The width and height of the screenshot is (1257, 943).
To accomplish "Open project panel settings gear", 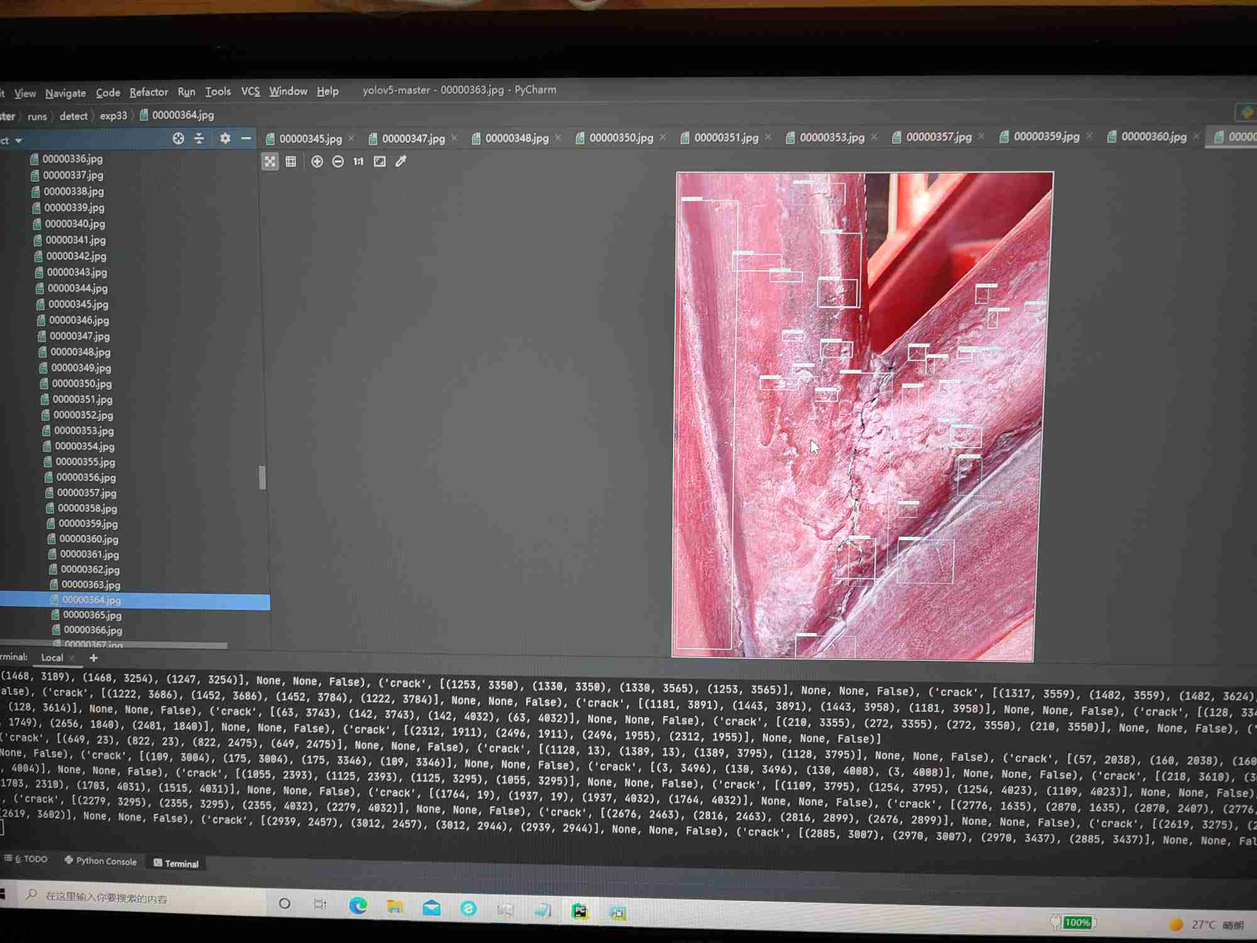I will pos(225,138).
